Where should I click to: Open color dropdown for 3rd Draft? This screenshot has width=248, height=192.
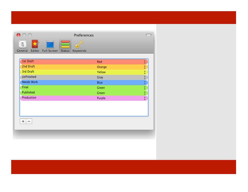pos(145,72)
